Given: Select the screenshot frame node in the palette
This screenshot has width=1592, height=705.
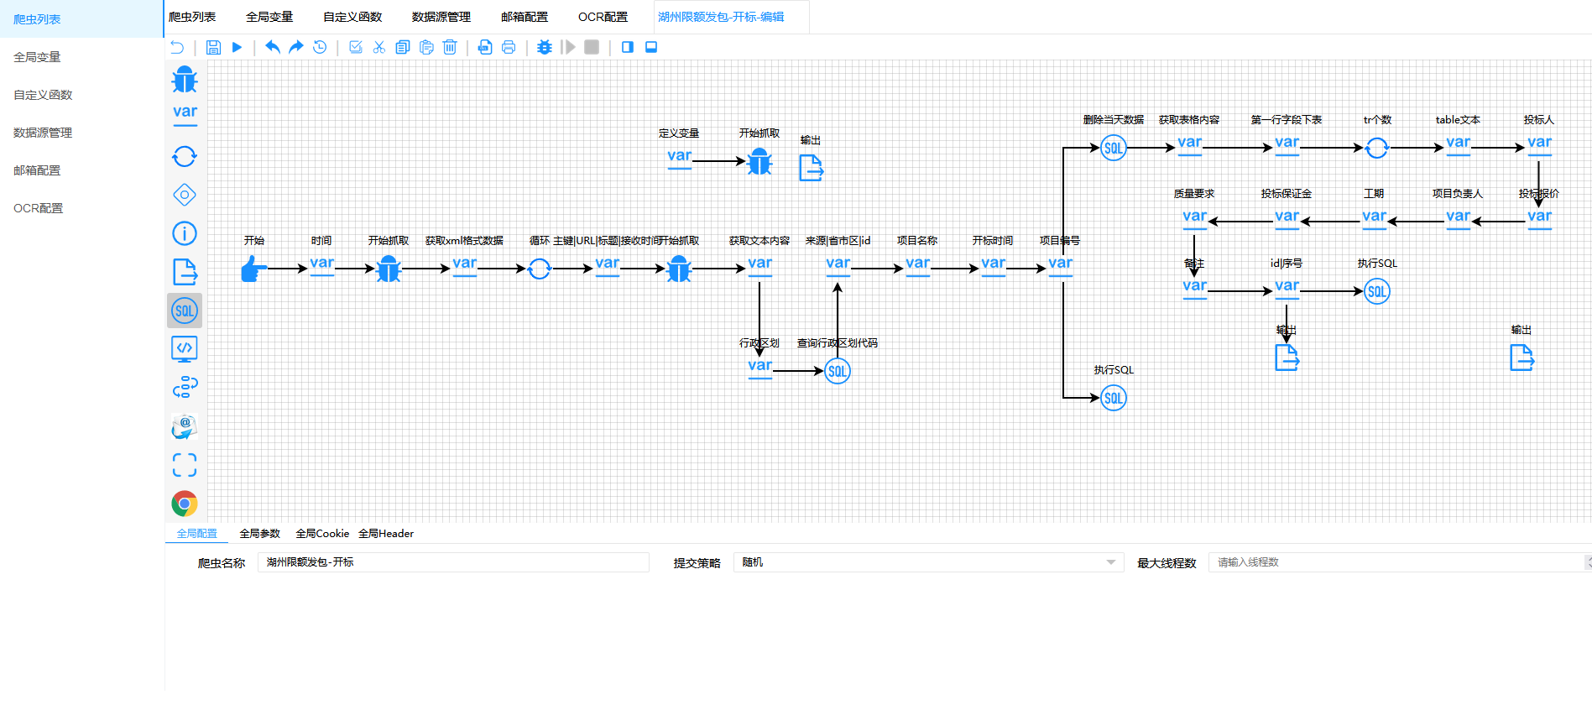Looking at the screenshot, I should click(185, 465).
